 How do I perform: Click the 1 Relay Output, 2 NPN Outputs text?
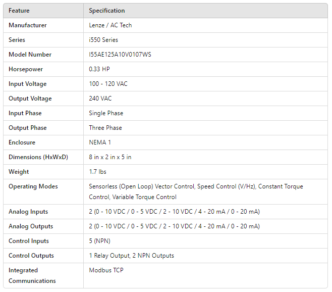(x=131, y=256)
